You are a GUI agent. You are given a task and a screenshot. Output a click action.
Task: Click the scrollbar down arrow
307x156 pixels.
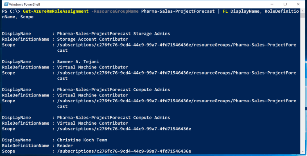302,152
